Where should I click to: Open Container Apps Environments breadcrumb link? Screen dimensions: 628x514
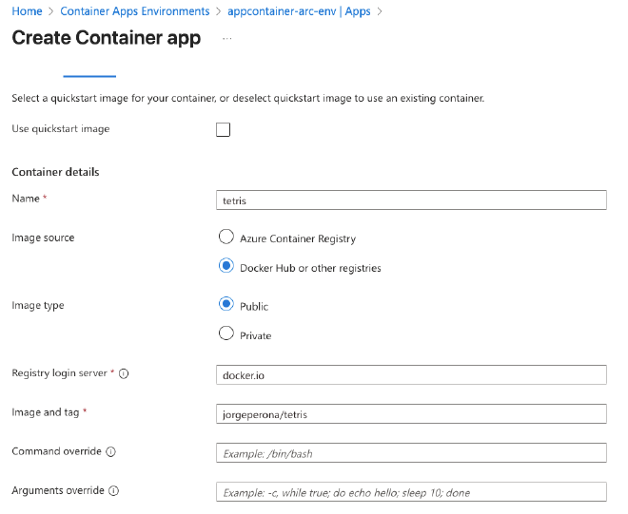pos(134,11)
